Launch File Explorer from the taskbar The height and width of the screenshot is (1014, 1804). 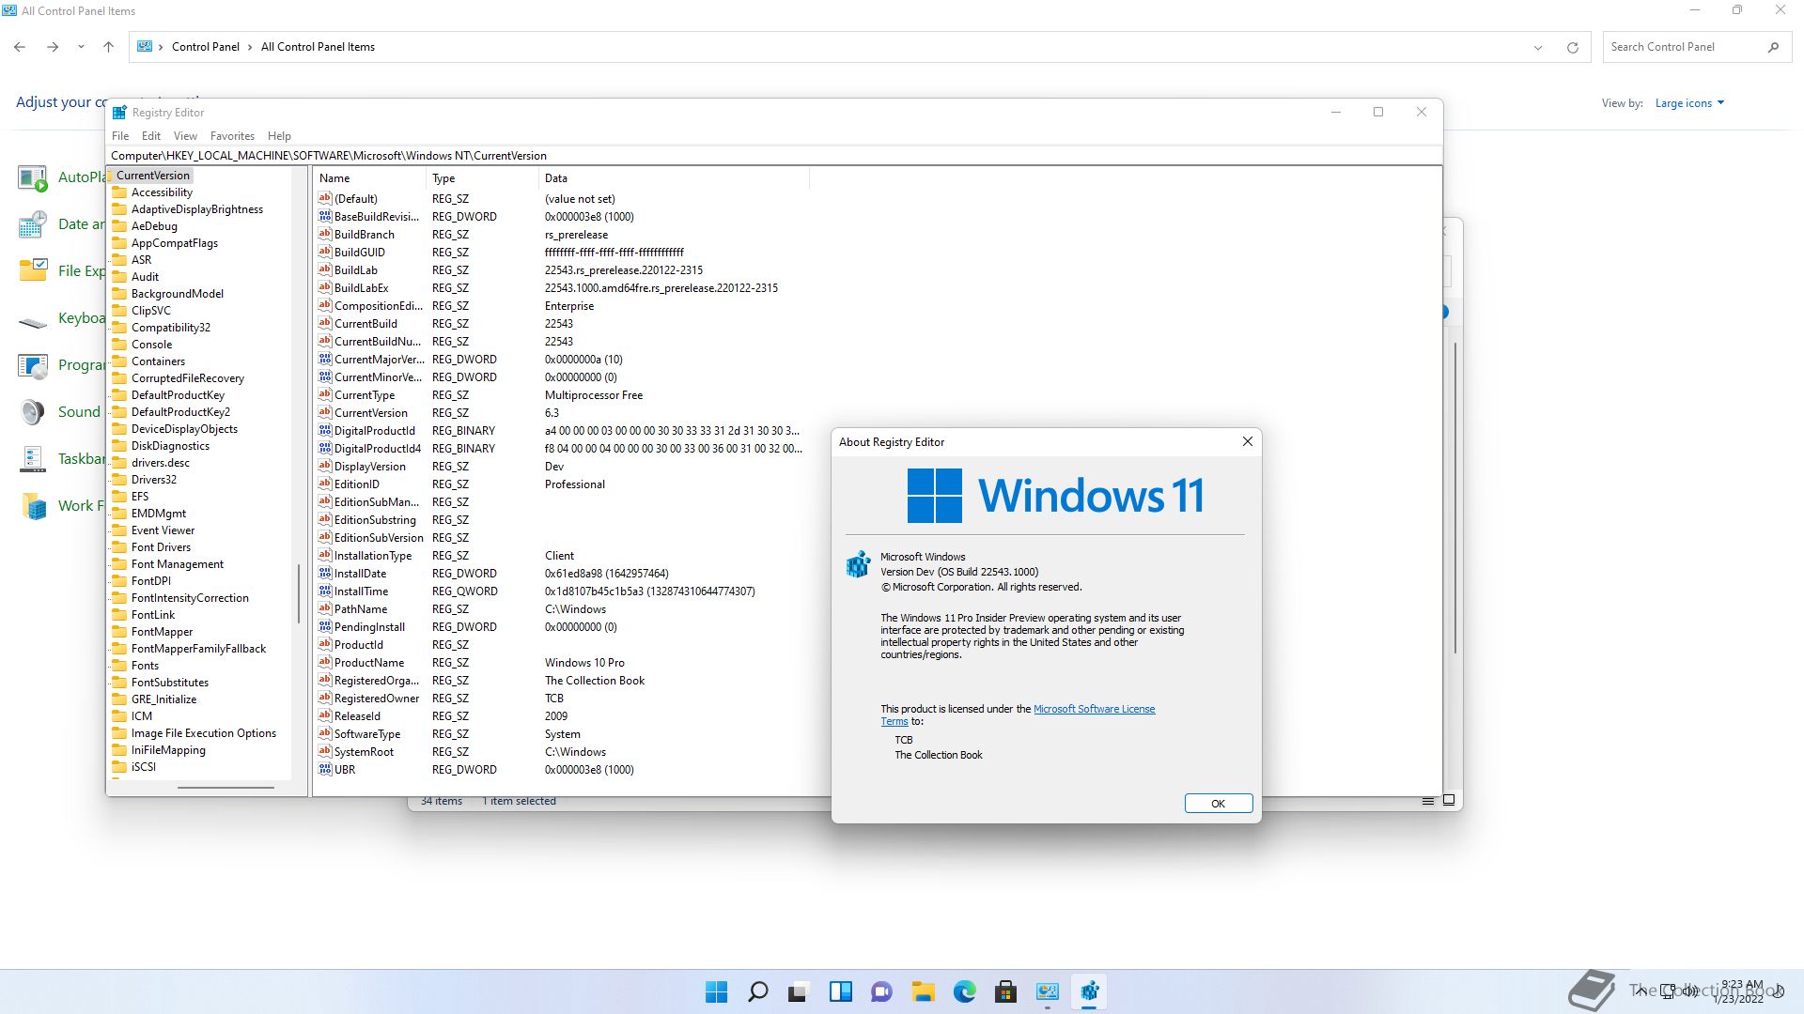click(x=923, y=991)
